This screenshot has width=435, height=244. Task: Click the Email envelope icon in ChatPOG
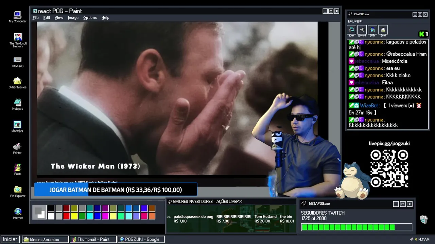pos(383,30)
